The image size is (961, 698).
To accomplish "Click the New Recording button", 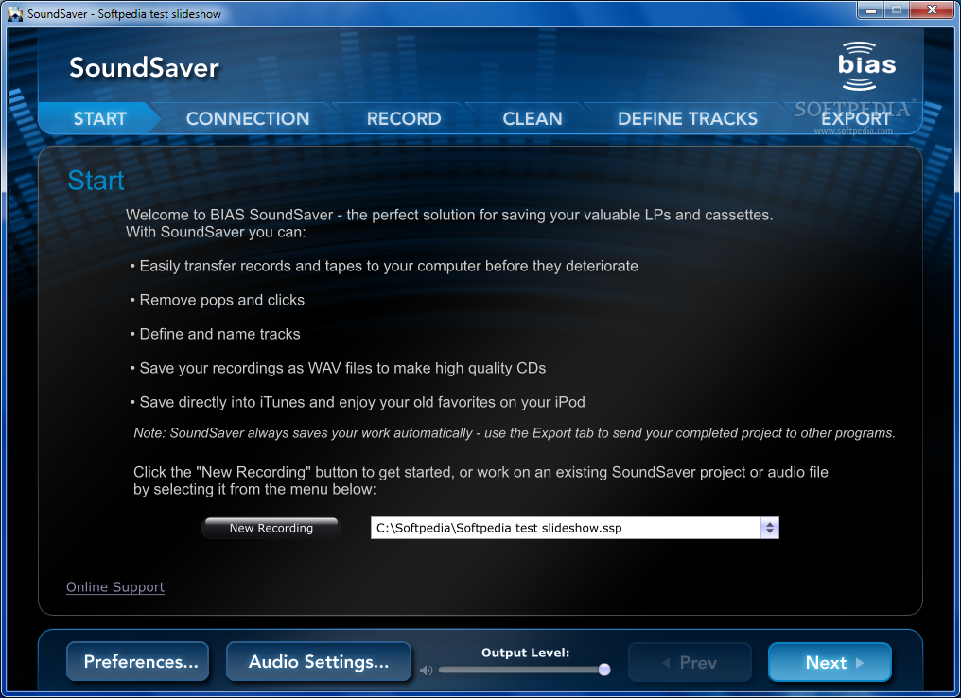I will click(271, 529).
